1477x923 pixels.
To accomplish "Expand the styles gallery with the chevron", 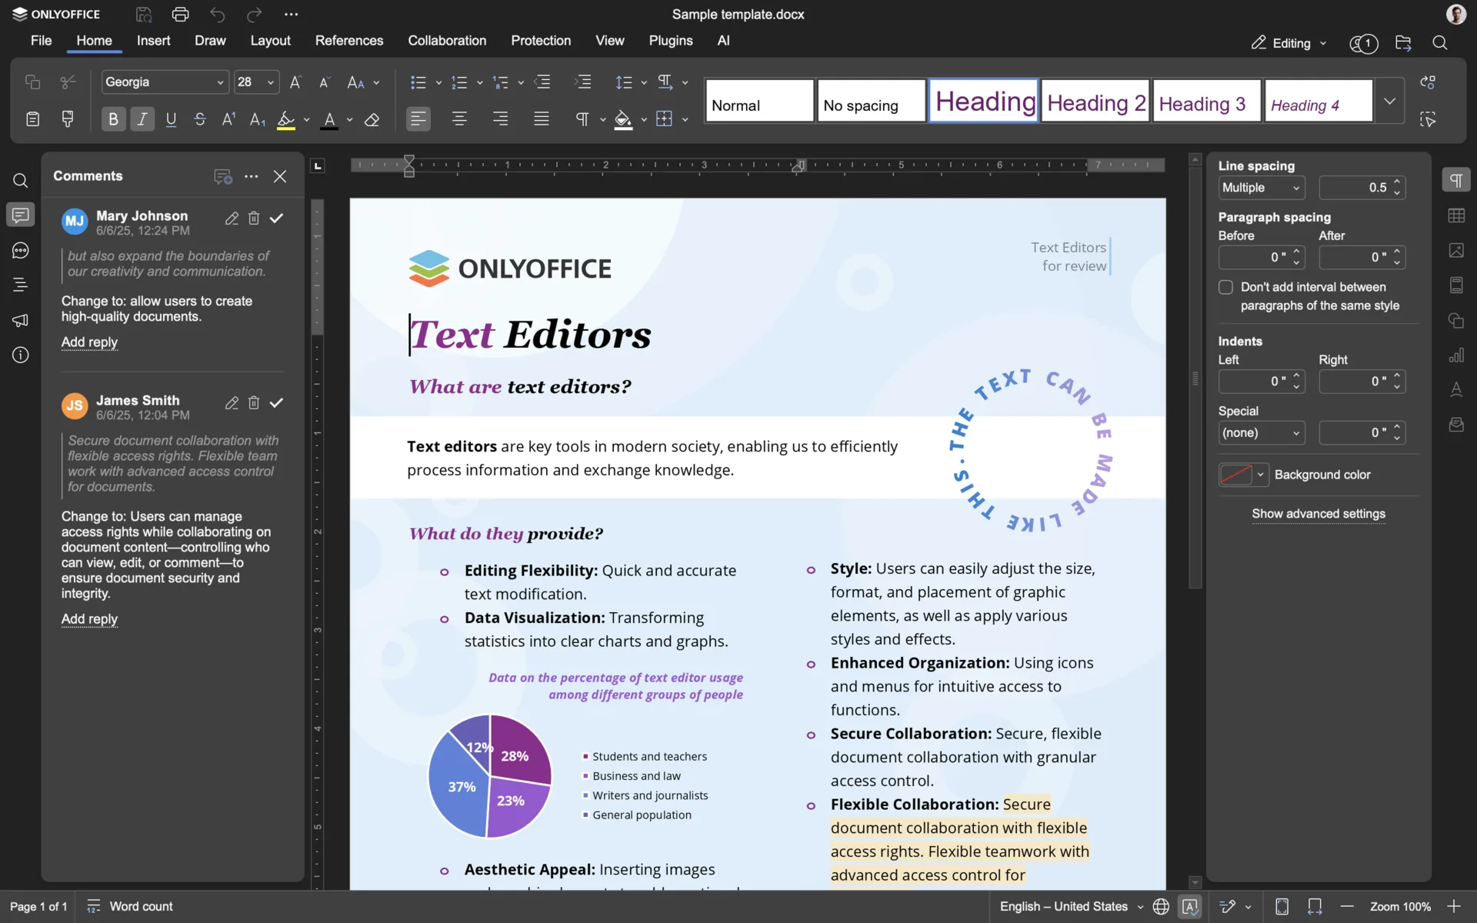I will 1390,100.
